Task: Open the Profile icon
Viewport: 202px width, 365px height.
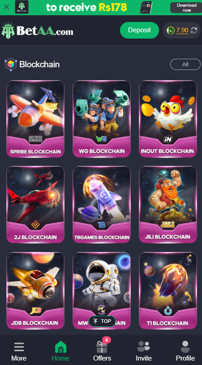Action: pyautogui.click(x=185, y=347)
